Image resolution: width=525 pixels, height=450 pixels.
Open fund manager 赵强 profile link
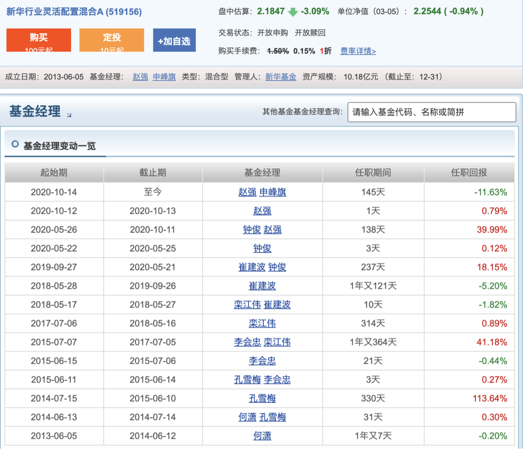tap(140, 77)
